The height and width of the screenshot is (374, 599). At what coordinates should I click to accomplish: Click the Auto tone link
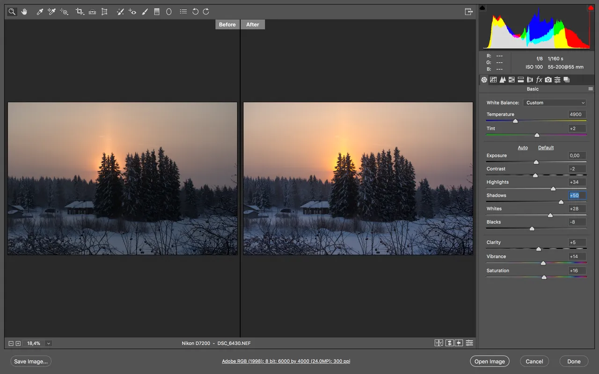[x=523, y=148]
